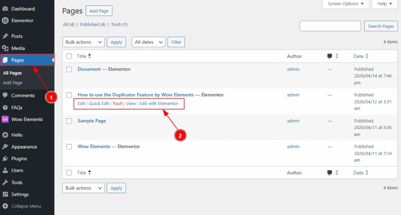Check the Wow Elements page row checkbox
The height and width of the screenshot is (215, 401).
(x=69, y=147)
